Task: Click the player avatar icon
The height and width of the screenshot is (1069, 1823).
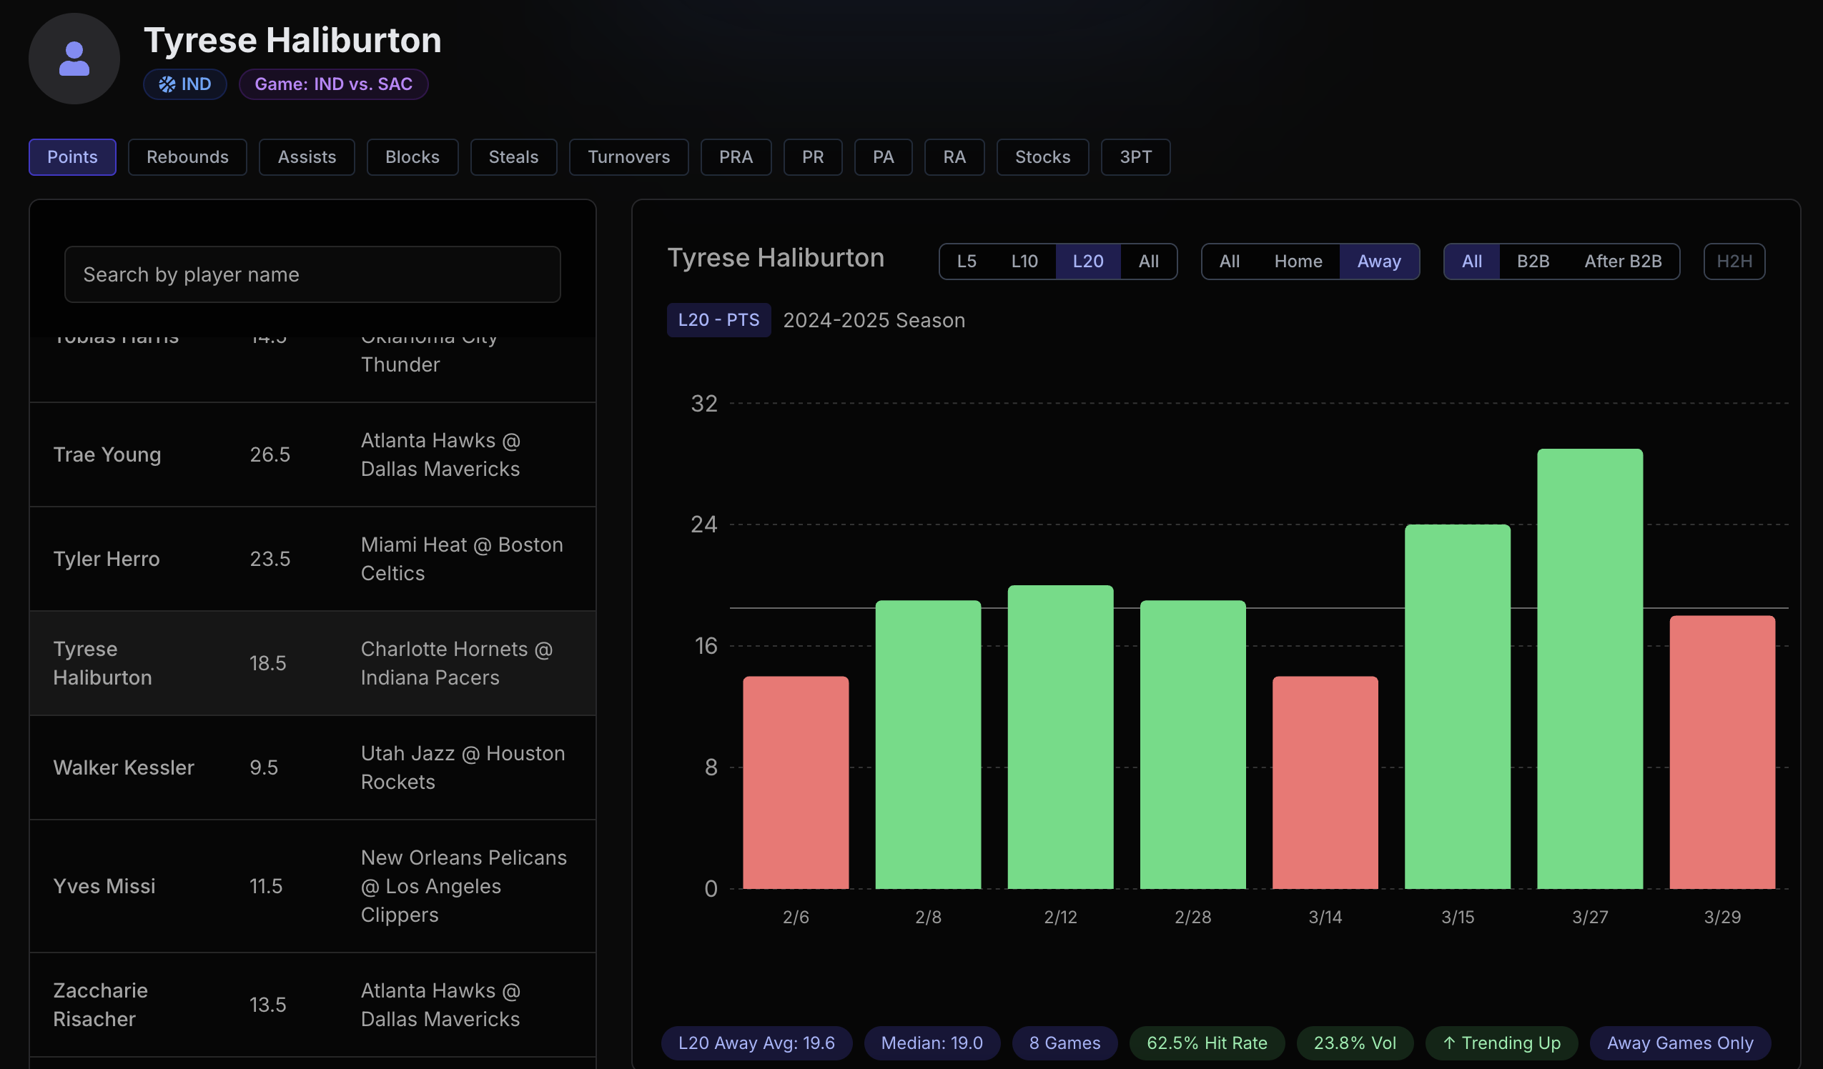Action: click(x=74, y=59)
